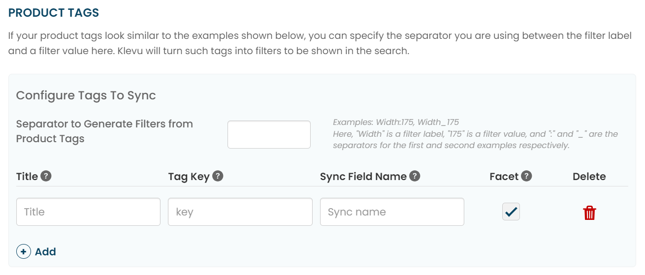Click the Title column header label
645x275 pixels.
(x=27, y=176)
